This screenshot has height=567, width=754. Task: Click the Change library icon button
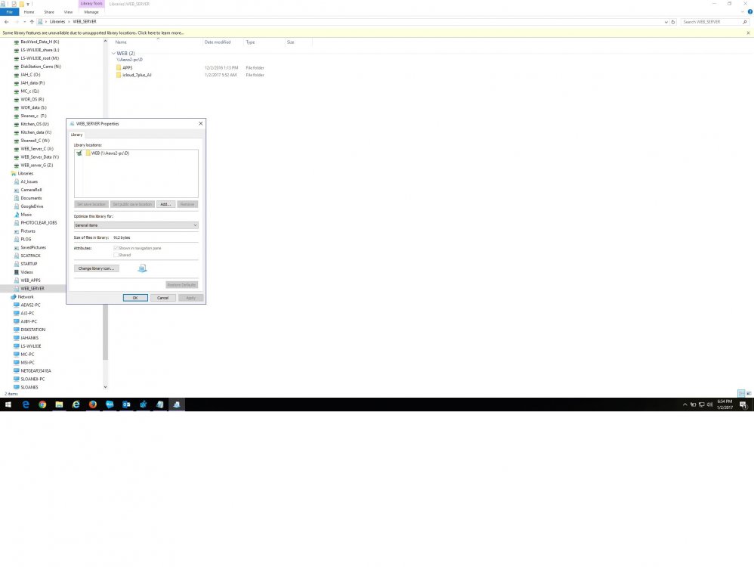click(96, 268)
